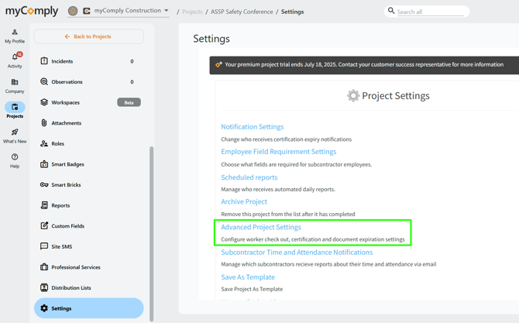Click Projects breadcrumb link
The height and width of the screenshot is (323, 519).
pyautogui.click(x=192, y=12)
